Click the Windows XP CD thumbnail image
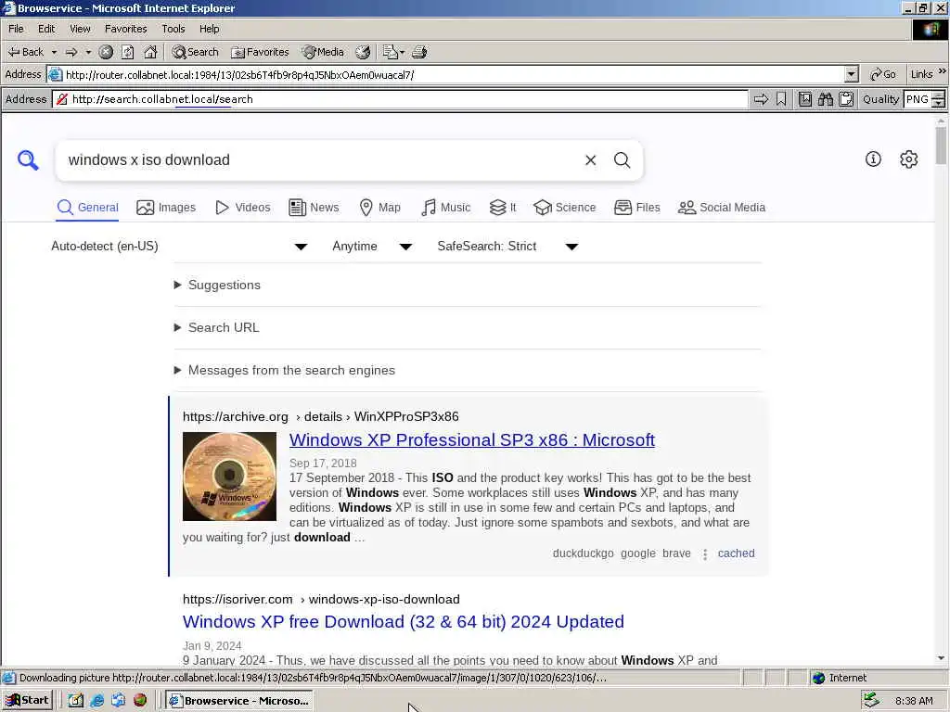This screenshot has height=712, width=950. [x=230, y=477]
